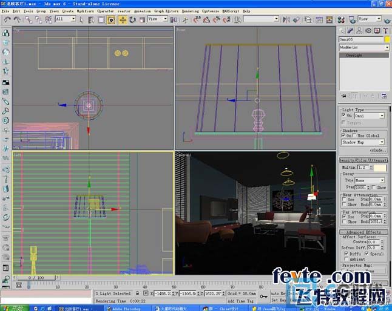
Task: Click the light color swatch beside Multip.
Action: point(380,167)
